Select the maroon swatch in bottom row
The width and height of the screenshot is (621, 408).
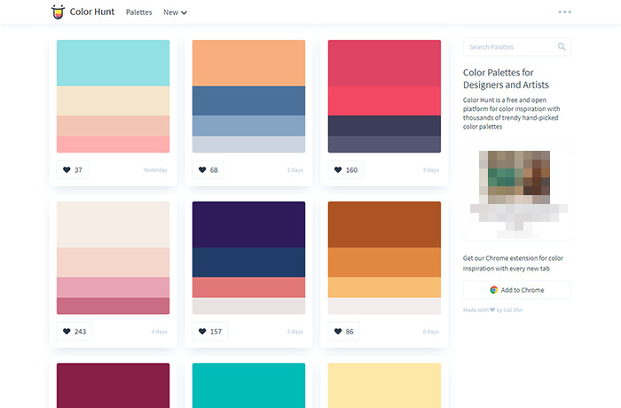click(x=114, y=386)
